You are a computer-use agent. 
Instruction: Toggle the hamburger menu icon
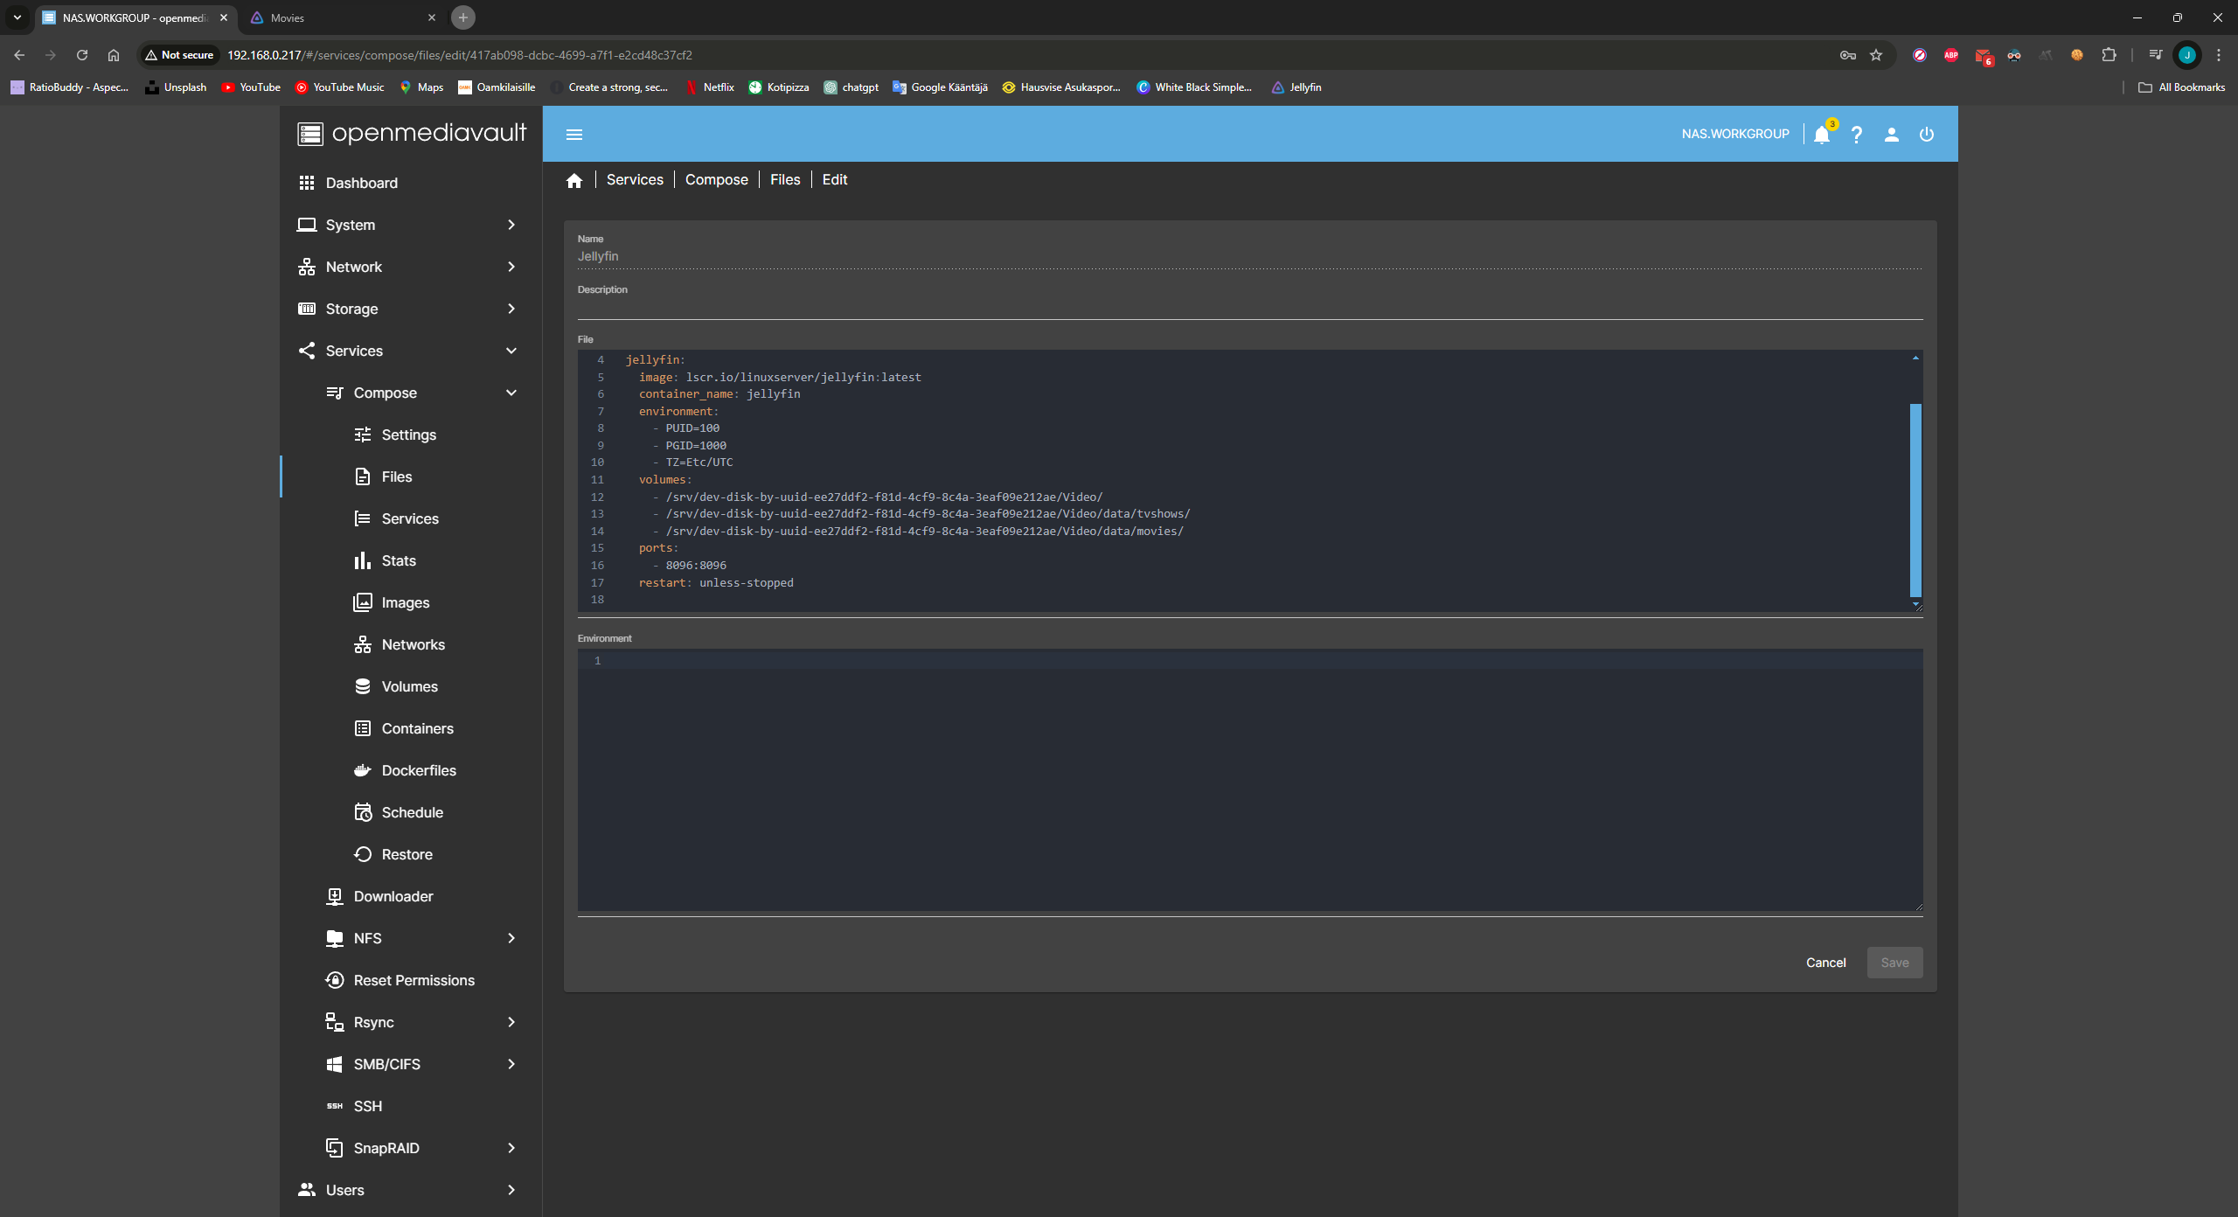coord(574,135)
